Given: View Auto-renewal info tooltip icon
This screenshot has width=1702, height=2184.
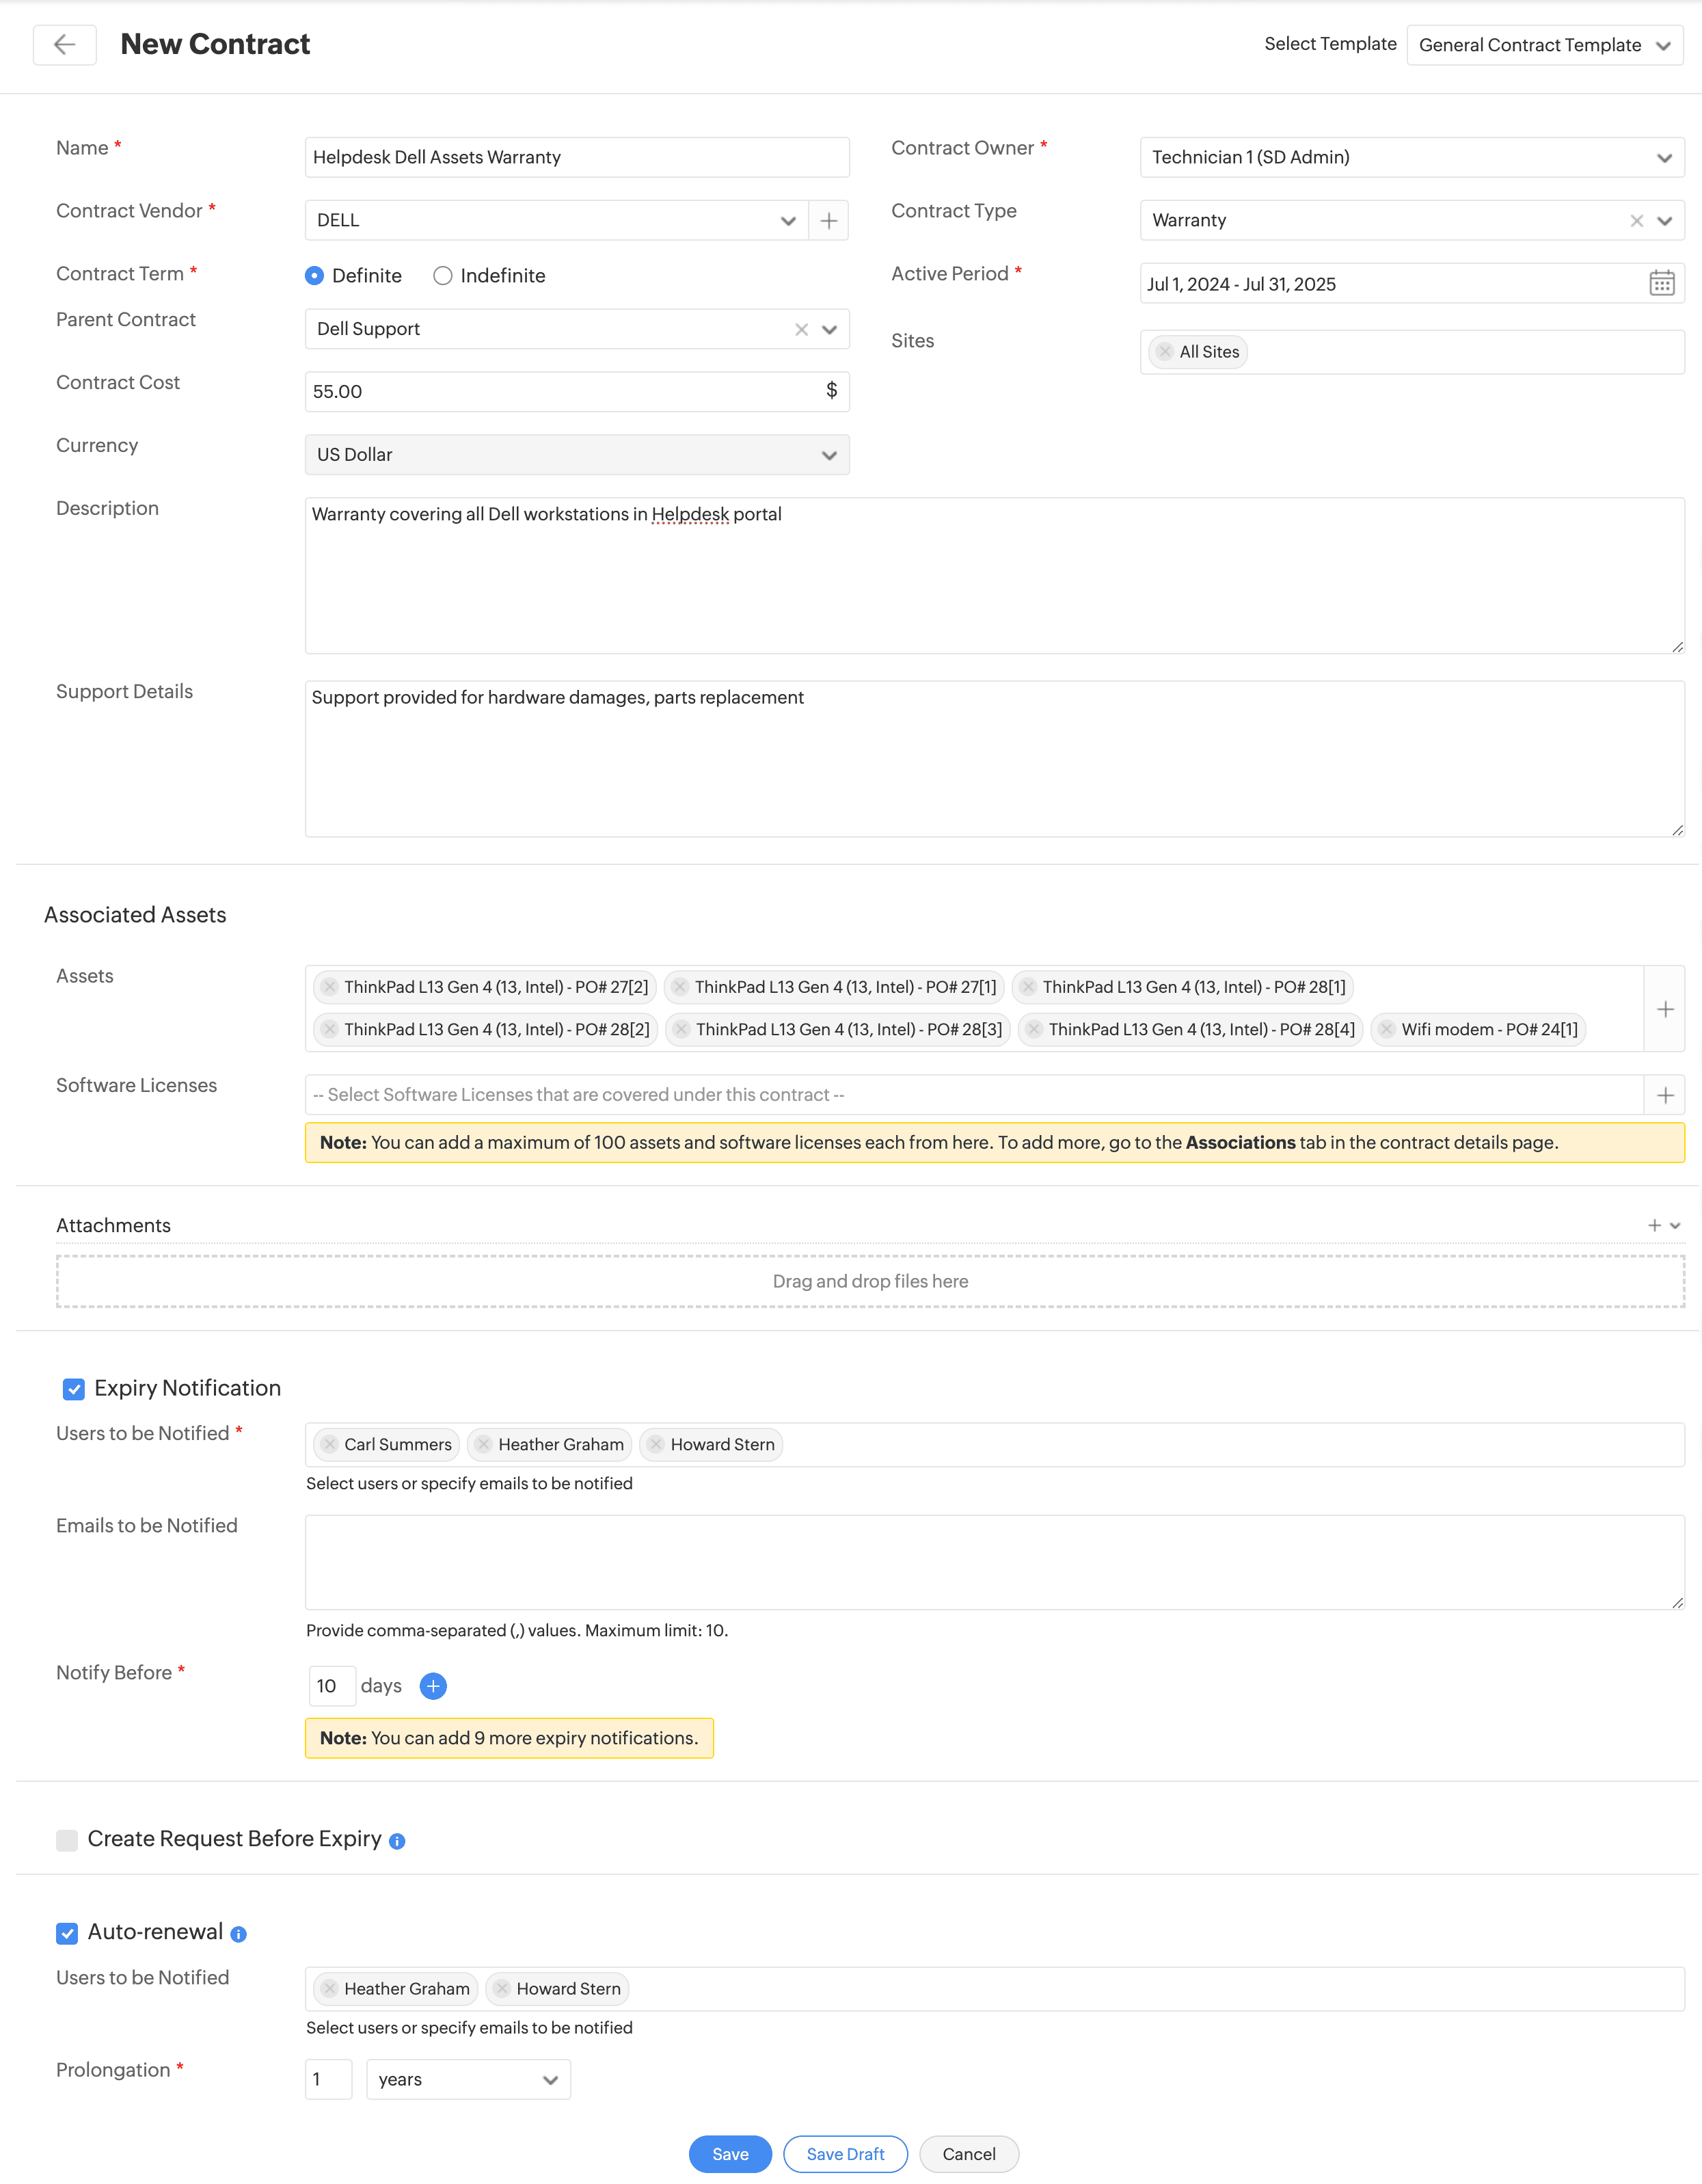Looking at the screenshot, I should (239, 1934).
